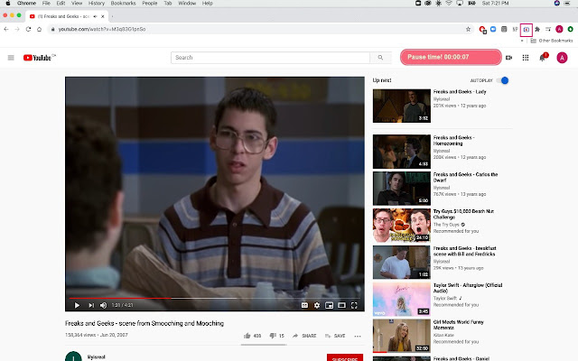The height and width of the screenshot is (361, 578).
Task: Open Freaks and Geeks - Homecoming title
Action: (453, 141)
